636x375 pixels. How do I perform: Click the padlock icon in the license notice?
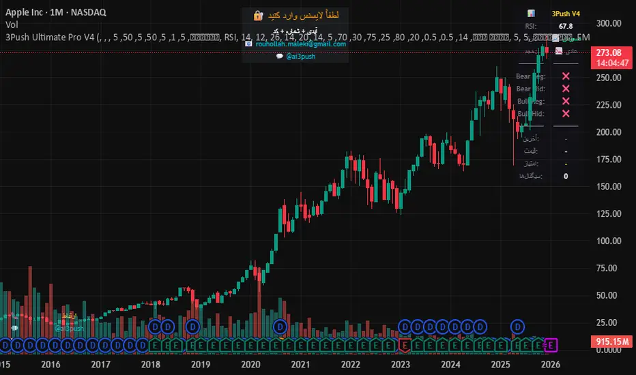(258, 15)
